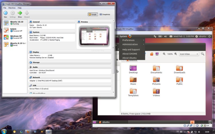Switch to Snapshots view in VirtualBox Manager
215x134 pixels.
[x=105, y=14]
